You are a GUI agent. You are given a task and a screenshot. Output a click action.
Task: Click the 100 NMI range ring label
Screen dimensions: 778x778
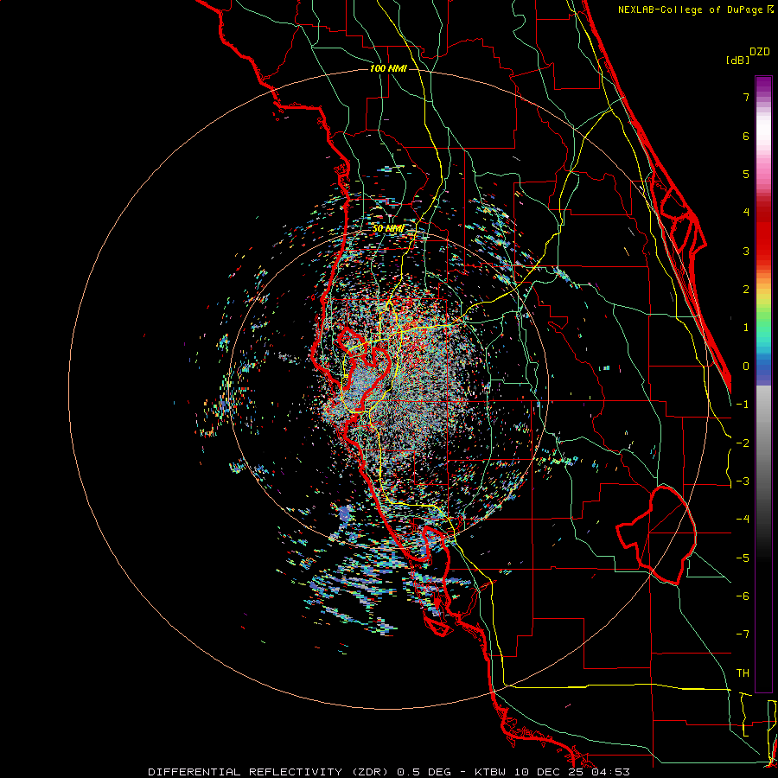tap(388, 68)
